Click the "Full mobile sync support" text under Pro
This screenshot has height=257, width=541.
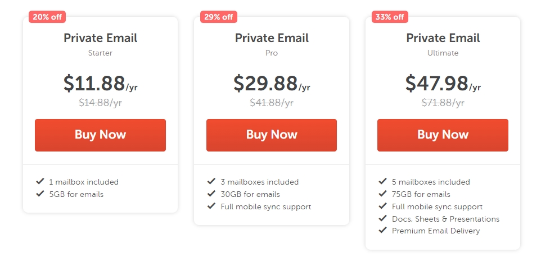pos(267,206)
